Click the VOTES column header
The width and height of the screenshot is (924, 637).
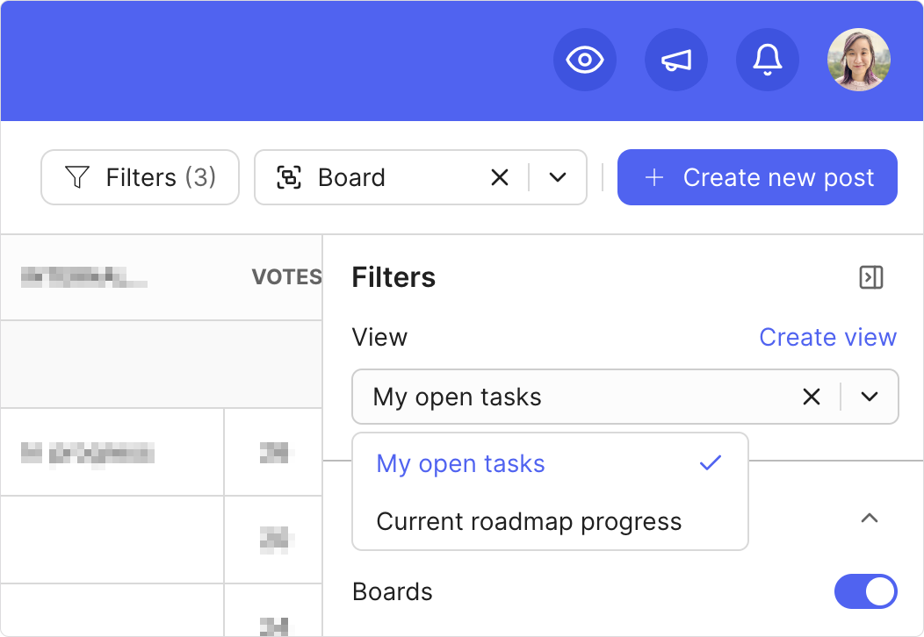pyautogui.click(x=286, y=278)
